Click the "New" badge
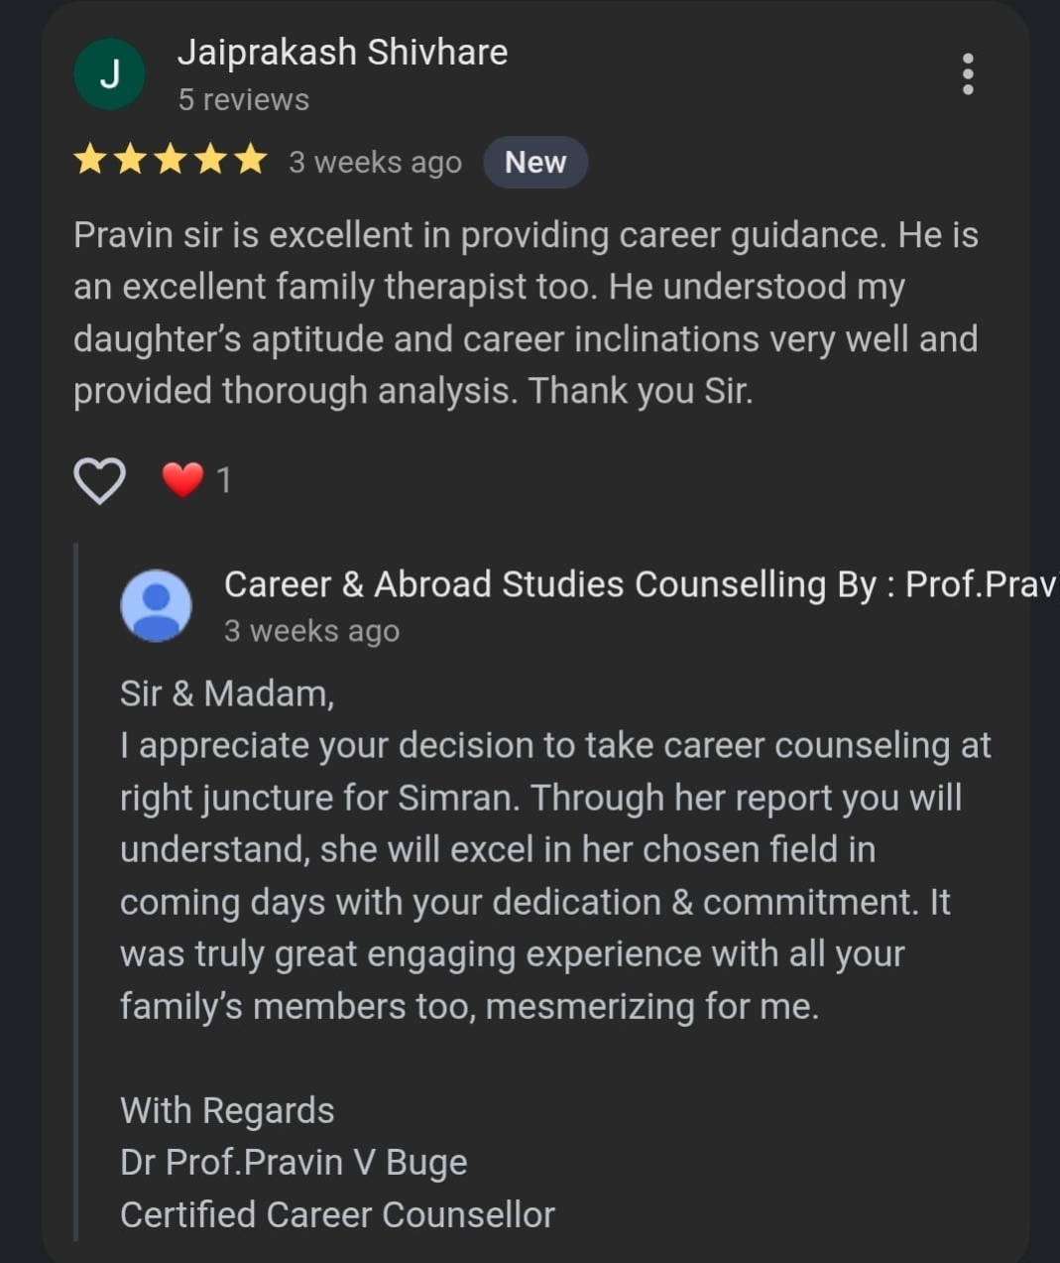Screen dimensions: 1060x1263 tap(535, 162)
